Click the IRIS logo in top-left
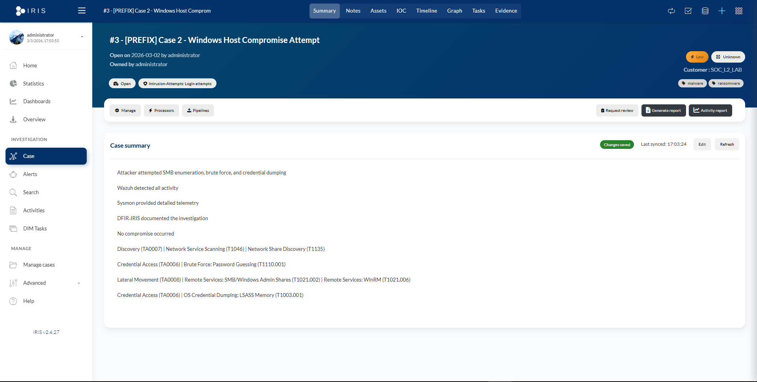 pos(31,11)
